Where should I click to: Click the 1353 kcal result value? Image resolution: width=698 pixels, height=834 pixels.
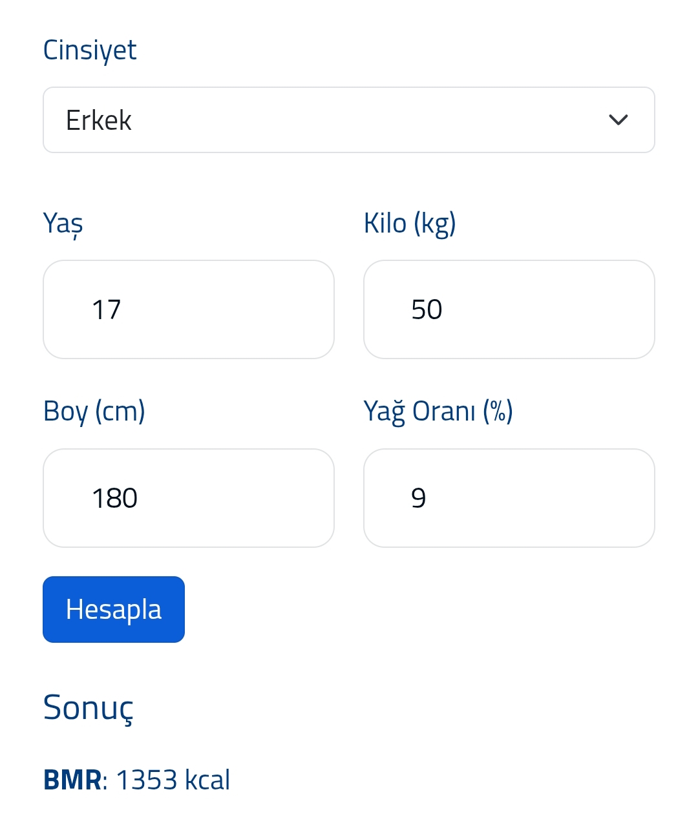click(x=173, y=780)
